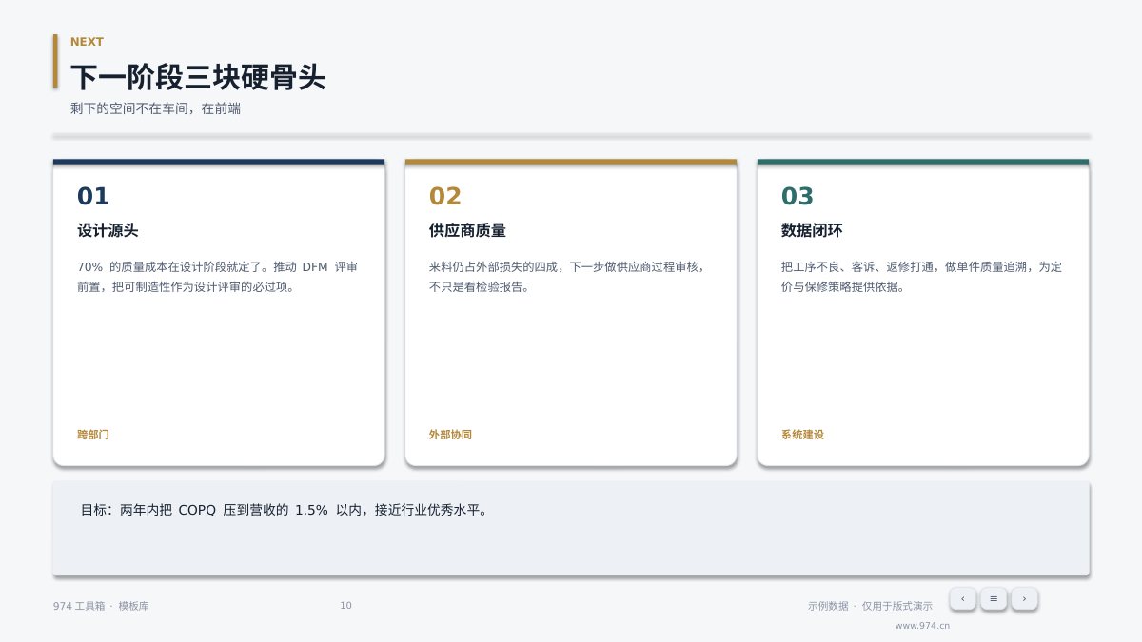Advance to next slide arrow
Image resolution: width=1142 pixels, height=642 pixels.
point(1024,598)
